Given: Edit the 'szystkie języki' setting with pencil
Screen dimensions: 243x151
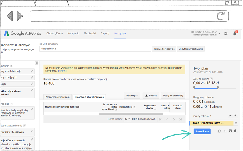Looking at the screenshot, I should click(32, 78).
